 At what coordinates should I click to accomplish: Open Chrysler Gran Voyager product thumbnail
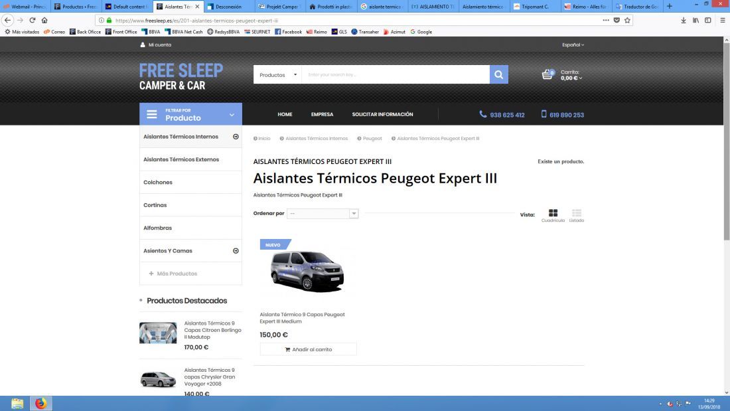pyautogui.click(x=158, y=379)
